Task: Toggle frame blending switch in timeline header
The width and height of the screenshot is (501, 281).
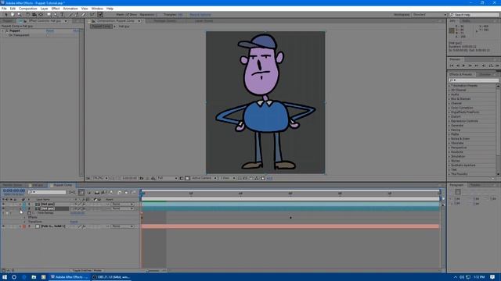Action: [x=104, y=193]
